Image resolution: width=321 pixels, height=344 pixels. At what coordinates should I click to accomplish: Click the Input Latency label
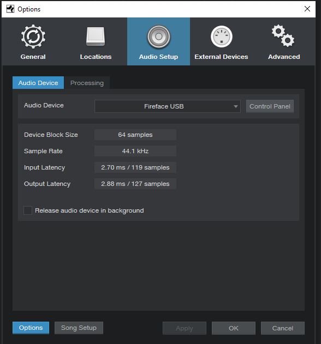44,167
